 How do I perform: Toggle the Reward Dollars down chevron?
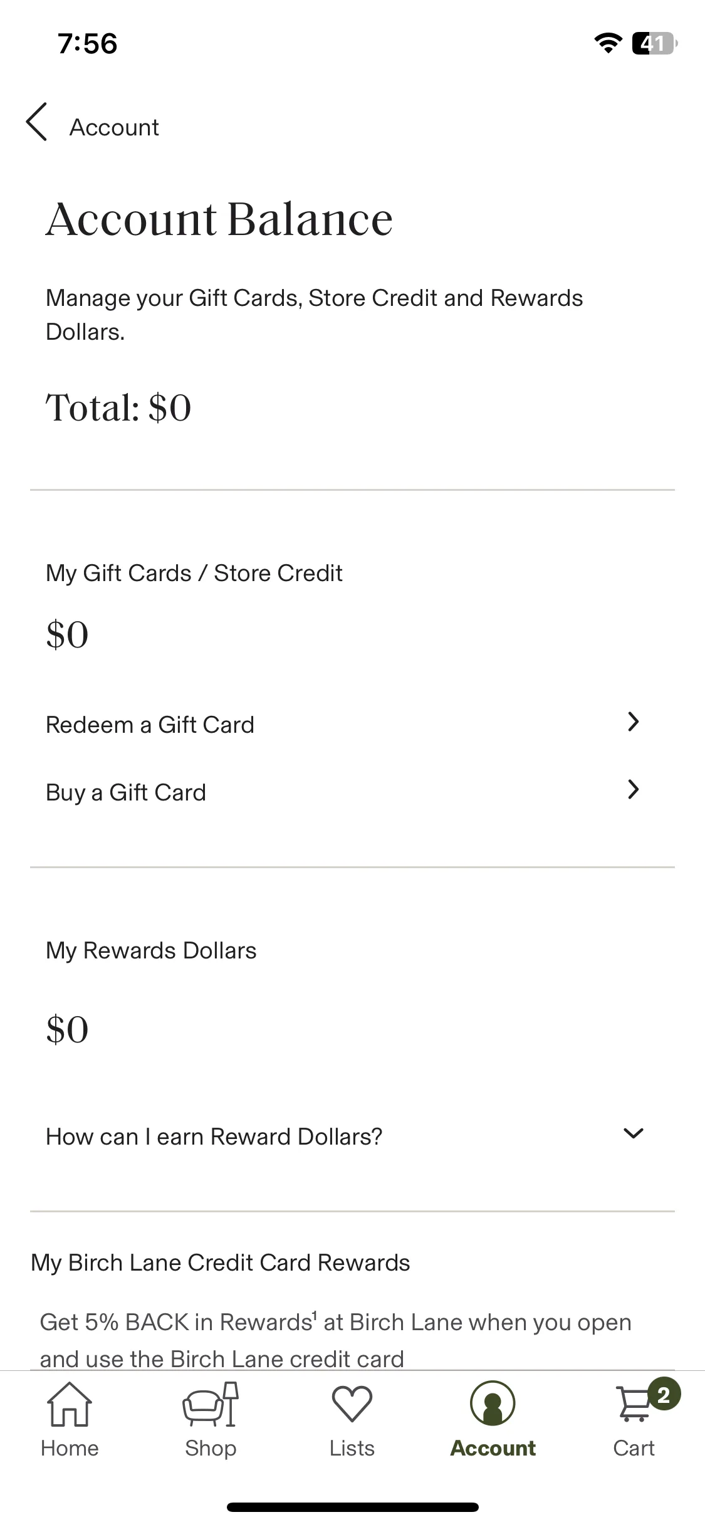(x=634, y=1133)
